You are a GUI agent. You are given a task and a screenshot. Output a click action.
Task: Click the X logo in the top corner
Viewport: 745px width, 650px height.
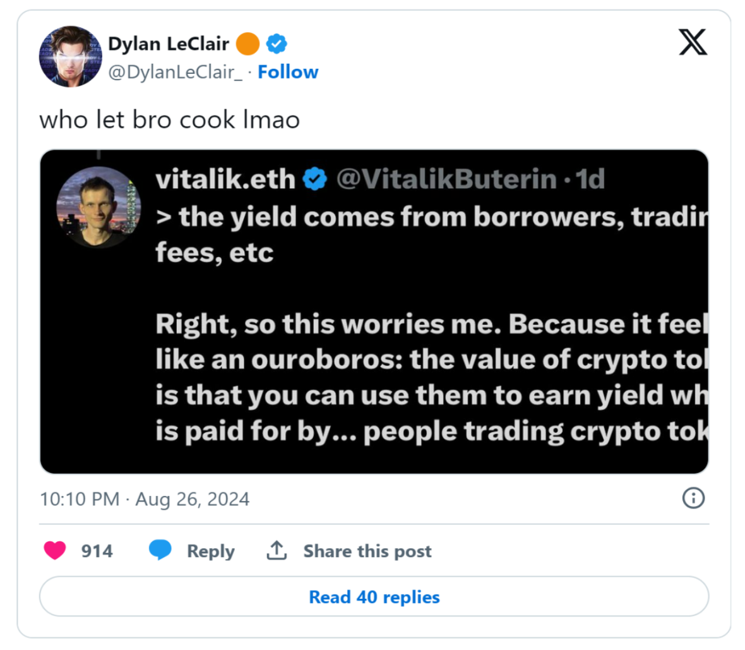pos(693,42)
